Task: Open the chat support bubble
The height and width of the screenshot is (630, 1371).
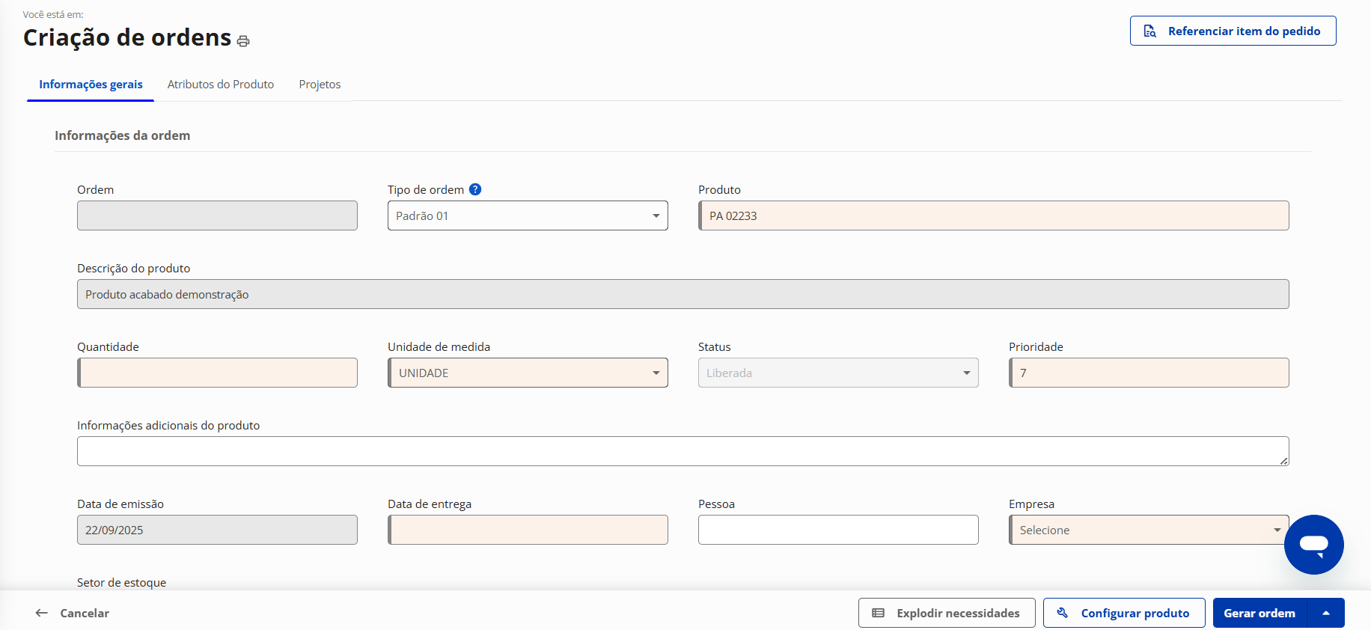Action: pos(1313,544)
